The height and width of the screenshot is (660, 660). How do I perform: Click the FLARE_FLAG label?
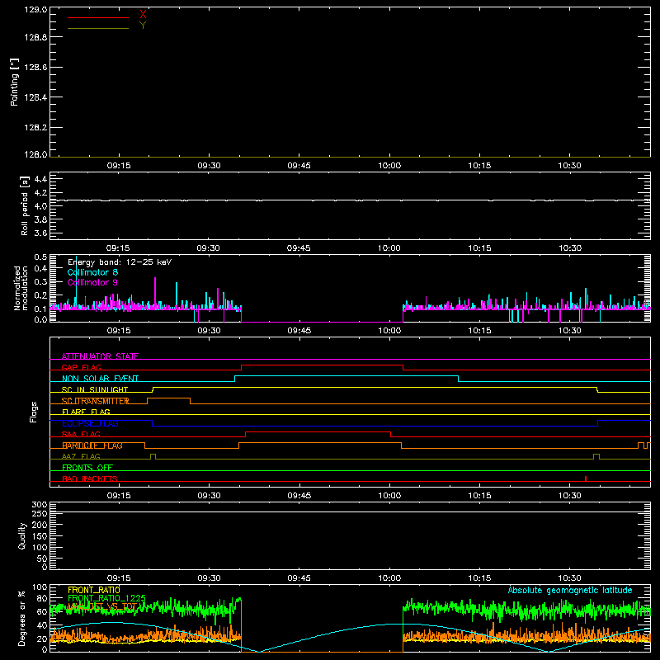pos(86,412)
